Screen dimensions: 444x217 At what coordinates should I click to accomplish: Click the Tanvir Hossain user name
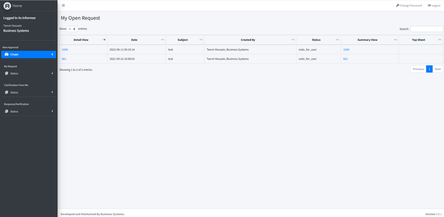click(x=13, y=26)
